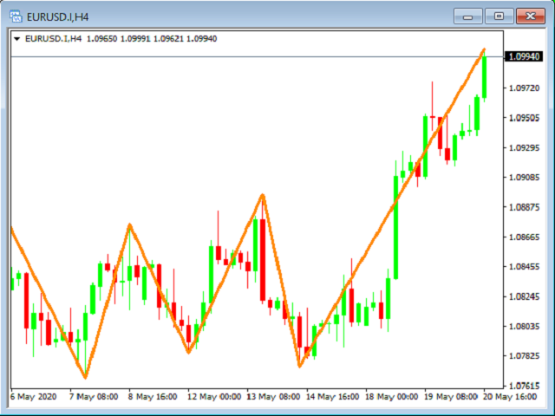This screenshot has height=416, width=555.
Task: Click the 1.09720 price scale value
Action: pos(524,88)
